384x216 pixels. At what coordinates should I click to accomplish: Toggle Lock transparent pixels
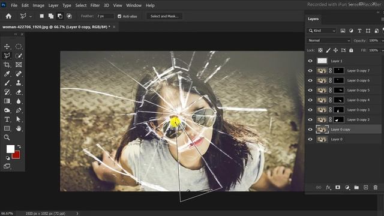320,50
